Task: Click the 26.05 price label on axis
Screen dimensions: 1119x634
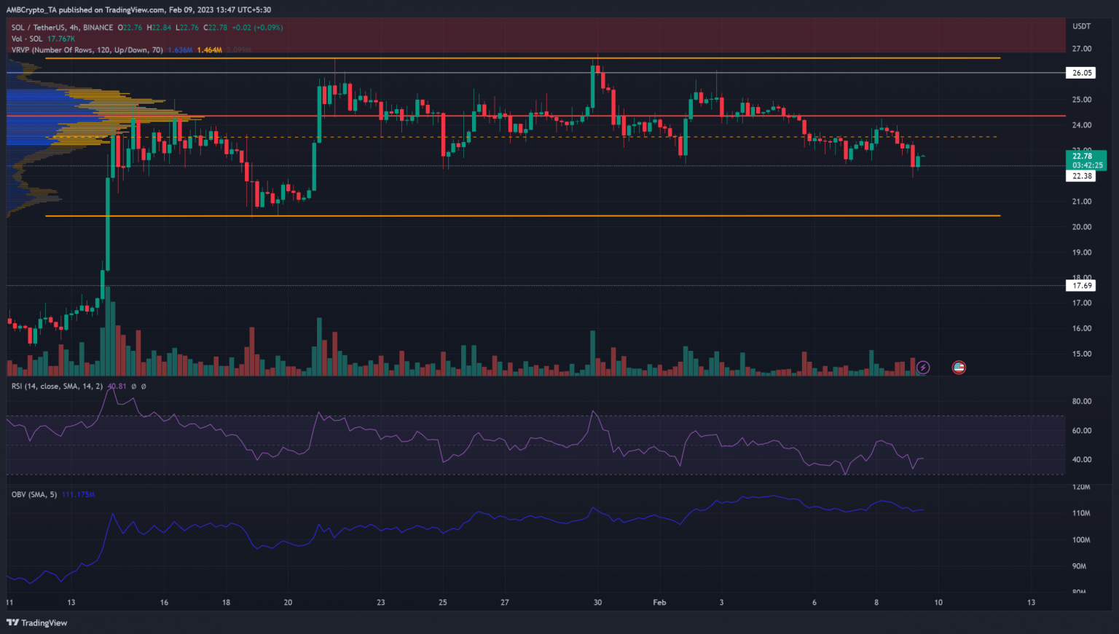Action: [1082, 73]
